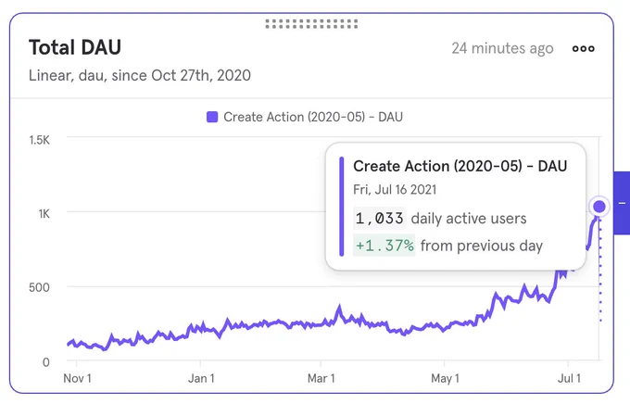Click the Jan 1 axis label
Screen dimensions: 630x404
coord(201,378)
